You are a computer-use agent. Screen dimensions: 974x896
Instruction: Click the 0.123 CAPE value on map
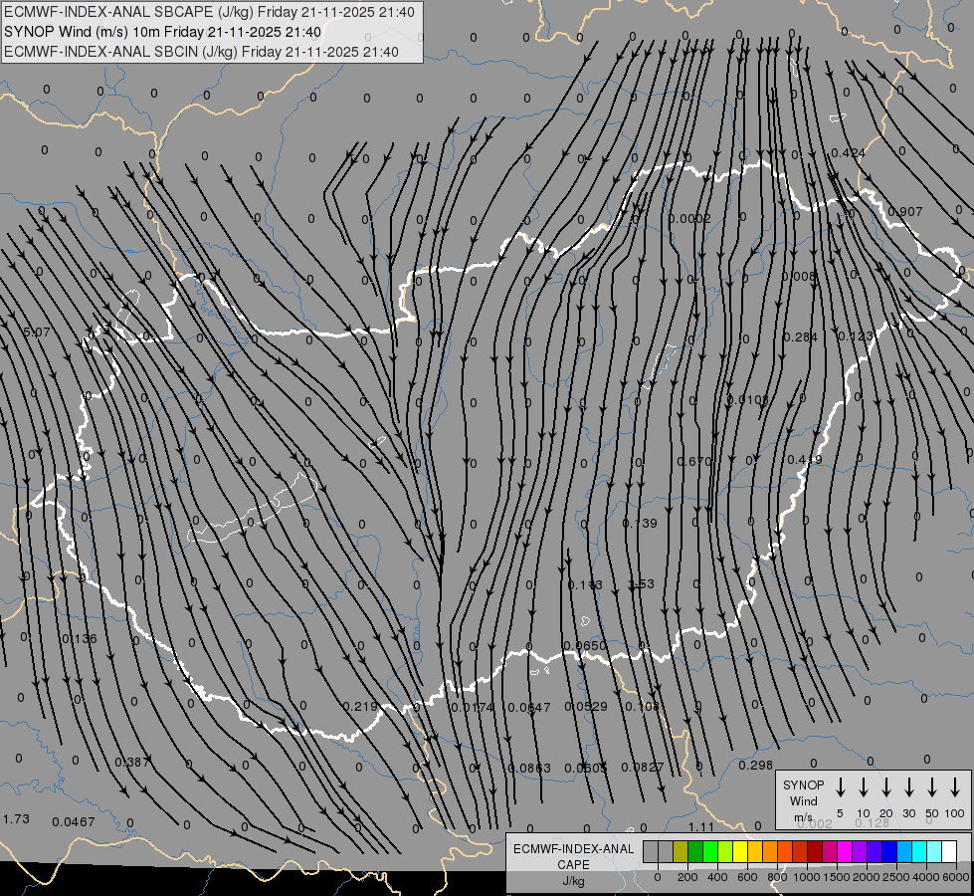coord(856,336)
